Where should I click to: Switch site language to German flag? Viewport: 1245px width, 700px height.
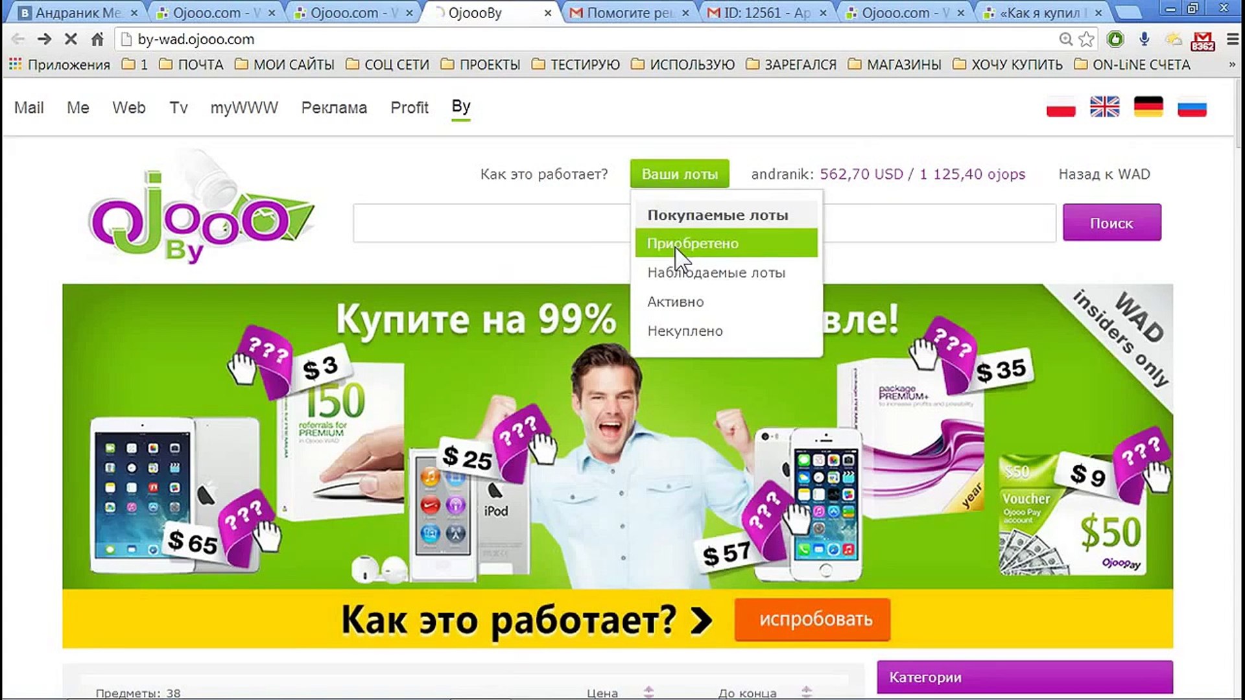pos(1148,107)
